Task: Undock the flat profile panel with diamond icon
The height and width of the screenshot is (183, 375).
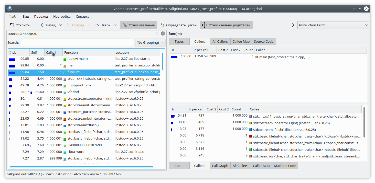Action: coord(157,33)
